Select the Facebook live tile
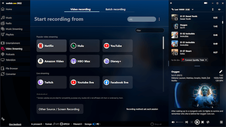The height and width of the screenshot is (127, 226). point(118,82)
